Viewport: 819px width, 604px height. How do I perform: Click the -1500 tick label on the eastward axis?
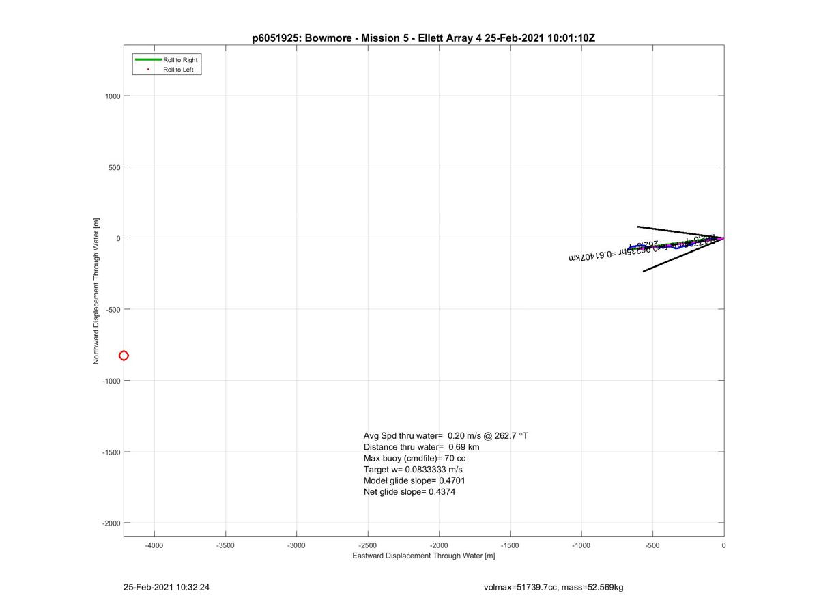point(510,545)
